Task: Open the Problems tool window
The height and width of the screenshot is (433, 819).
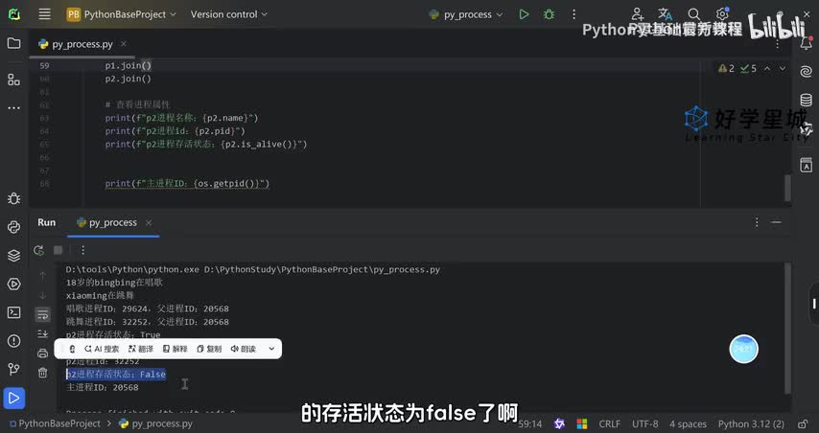Action: pos(14,341)
